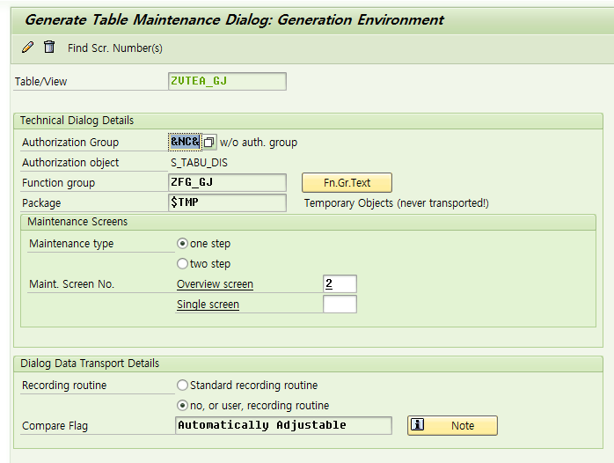Click the Dialog Data Transport Details header

90,364
